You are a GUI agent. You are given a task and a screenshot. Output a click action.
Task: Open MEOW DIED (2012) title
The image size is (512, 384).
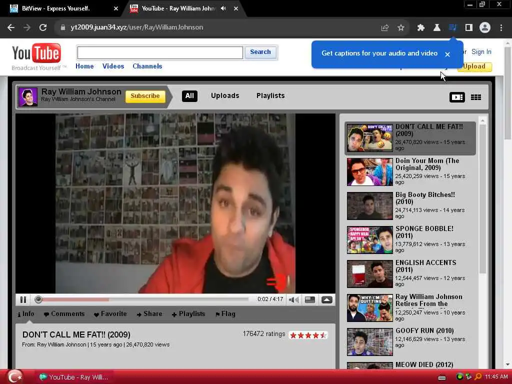pos(424,364)
